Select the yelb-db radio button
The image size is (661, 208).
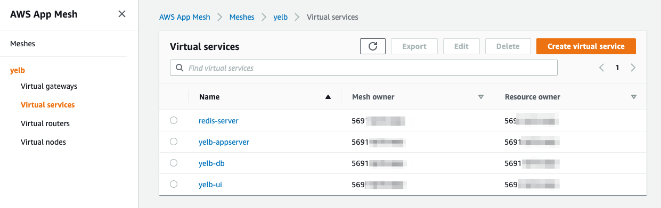point(174,163)
